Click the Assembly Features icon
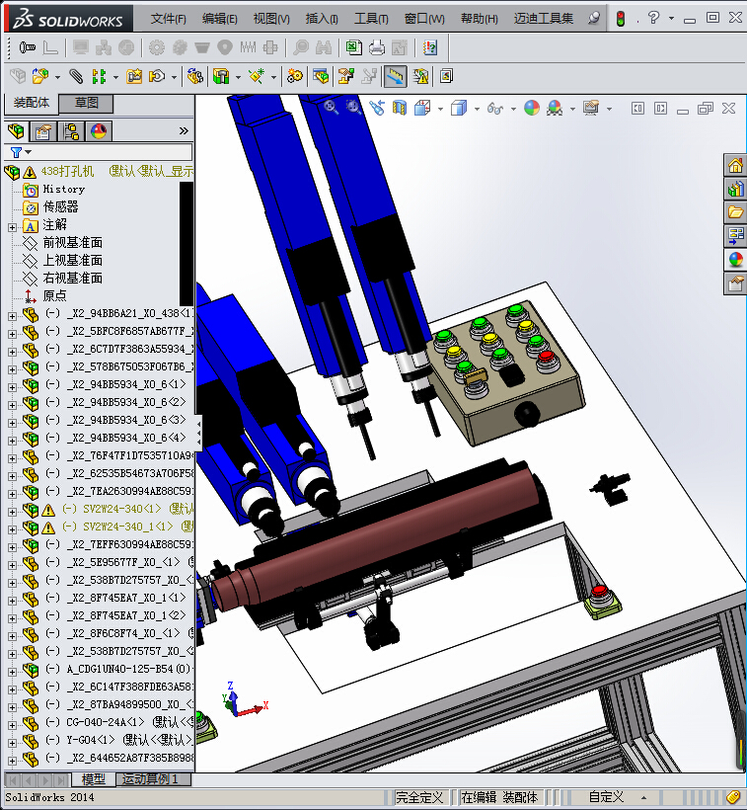The height and width of the screenshot is (810, 747). coord(221,76)
